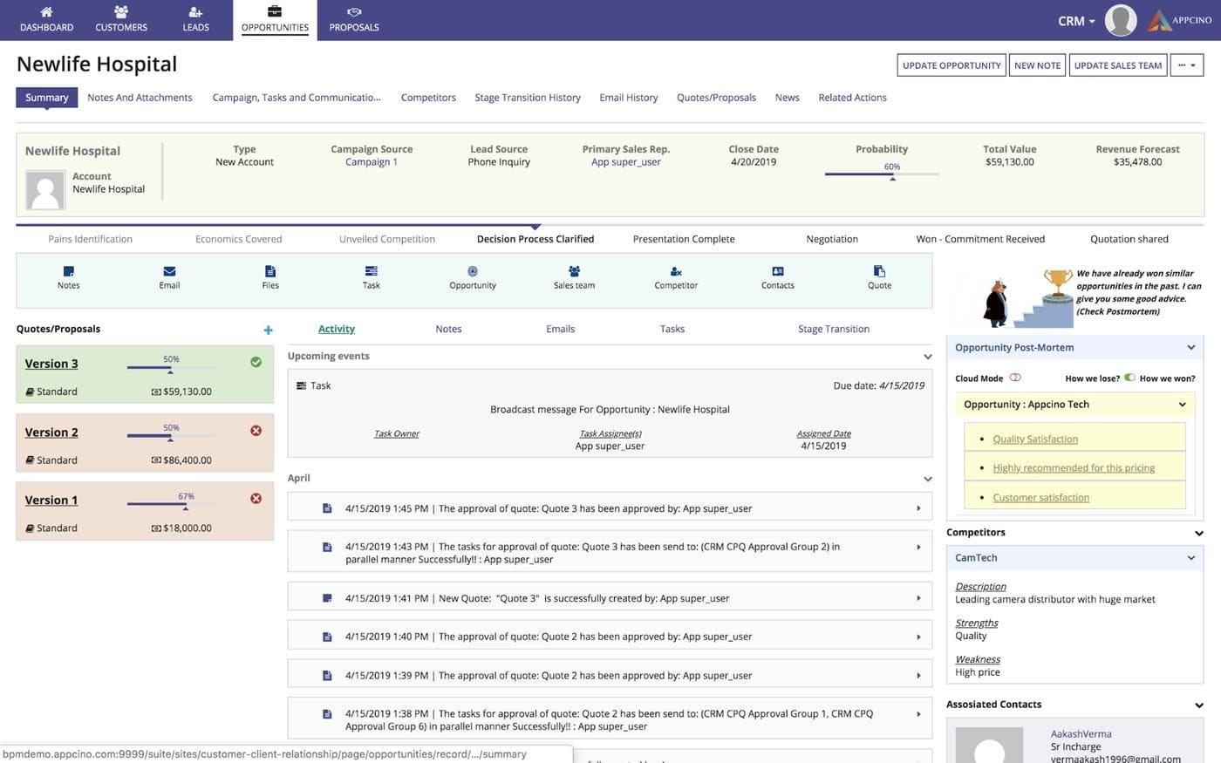Open the Sales team icon
The height and width of the screenshot is (763, 1221).
click(574, 272)
